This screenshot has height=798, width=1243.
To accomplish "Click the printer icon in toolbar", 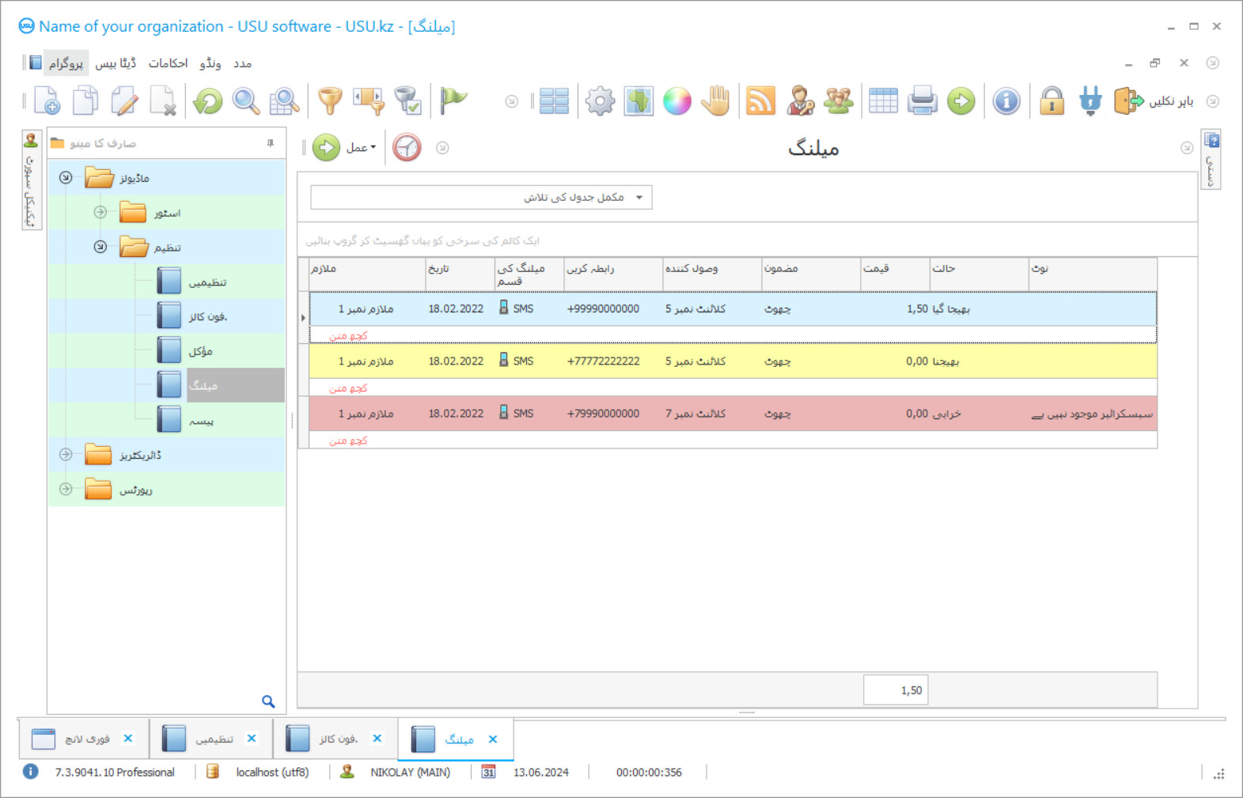I will (x=922, y=101).
